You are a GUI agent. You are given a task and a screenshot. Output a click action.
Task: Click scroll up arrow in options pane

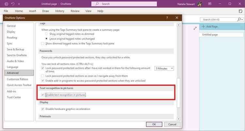click(178, 25)
